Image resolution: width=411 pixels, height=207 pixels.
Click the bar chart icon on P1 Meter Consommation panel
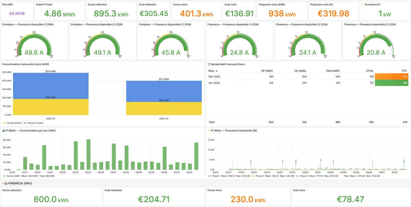pos(3,130)
